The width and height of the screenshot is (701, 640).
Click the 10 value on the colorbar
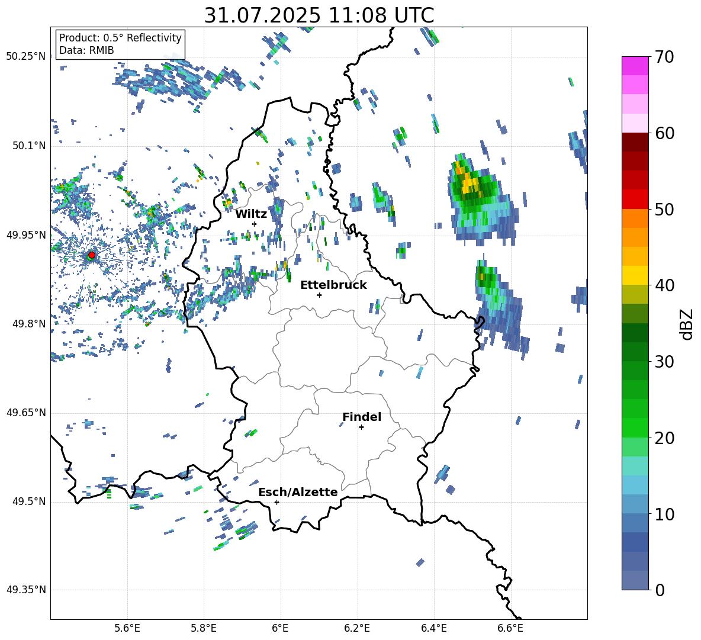(x=664, y=514)
